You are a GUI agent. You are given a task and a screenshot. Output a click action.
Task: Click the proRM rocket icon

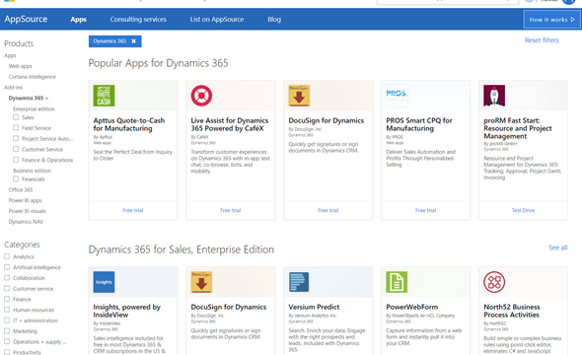click(494, 96)
